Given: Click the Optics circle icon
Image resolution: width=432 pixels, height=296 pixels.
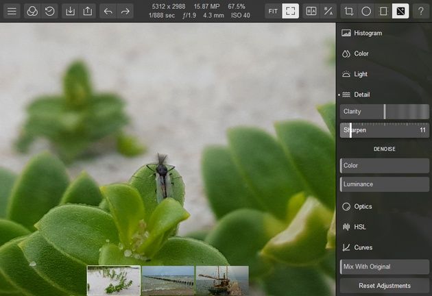Looking at the screenshot, I should point(346,206).
